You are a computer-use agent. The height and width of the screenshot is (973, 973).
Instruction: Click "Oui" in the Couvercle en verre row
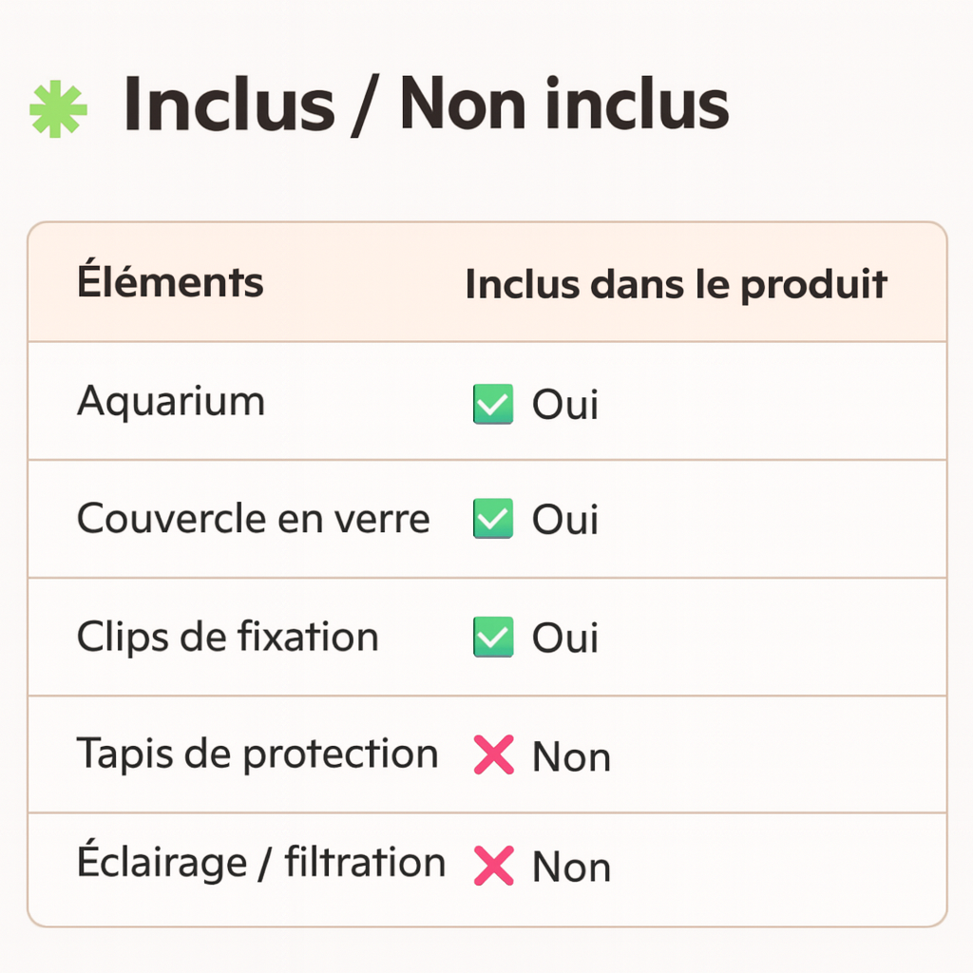(x=564, y=520)
